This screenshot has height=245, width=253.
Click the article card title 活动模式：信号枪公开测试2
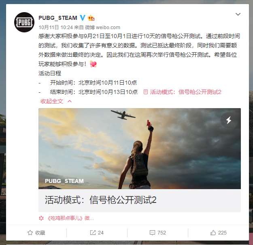(100, 200)
